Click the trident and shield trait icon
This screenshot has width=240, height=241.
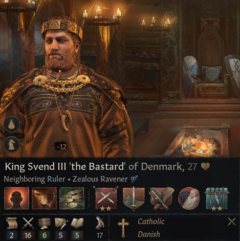click(x=161, y=199)
